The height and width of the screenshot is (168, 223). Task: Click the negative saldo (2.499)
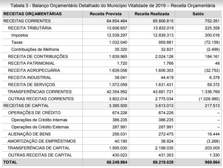tap(213, 49)
